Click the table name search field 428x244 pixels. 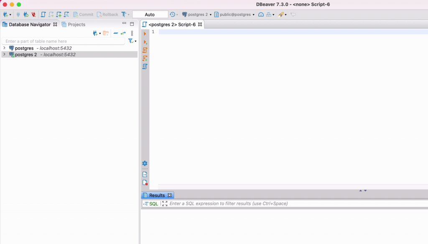(64, 41)
